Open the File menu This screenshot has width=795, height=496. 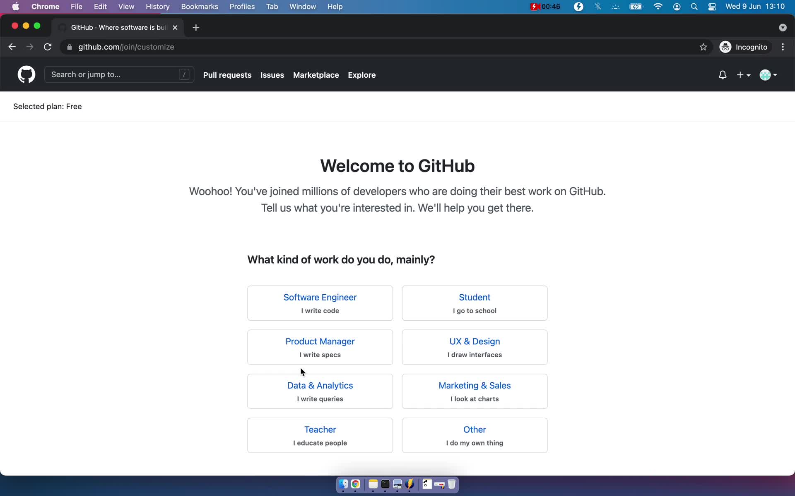coord(76,7)
